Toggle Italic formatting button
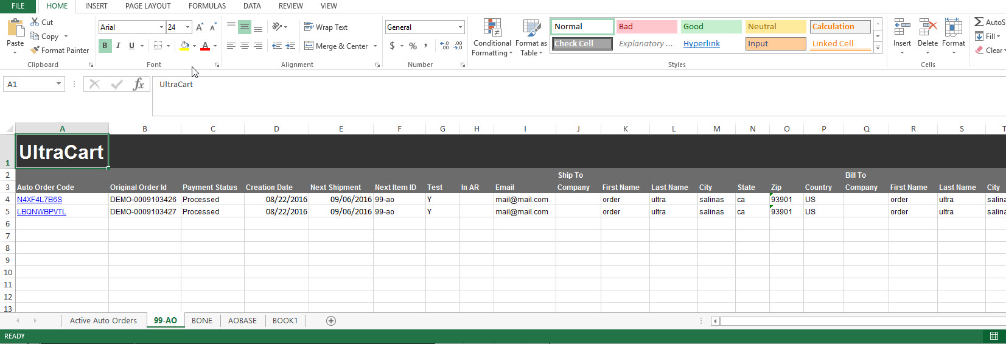 118,46
